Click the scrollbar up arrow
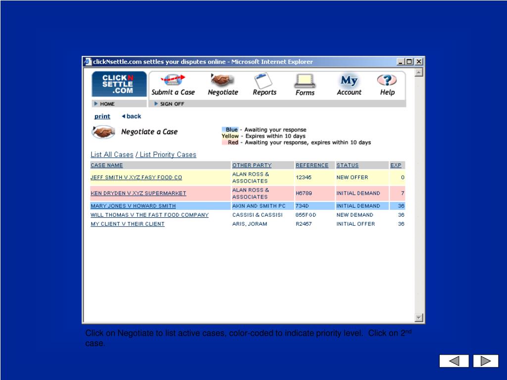507x380 pixels. [x=419, y=72]
